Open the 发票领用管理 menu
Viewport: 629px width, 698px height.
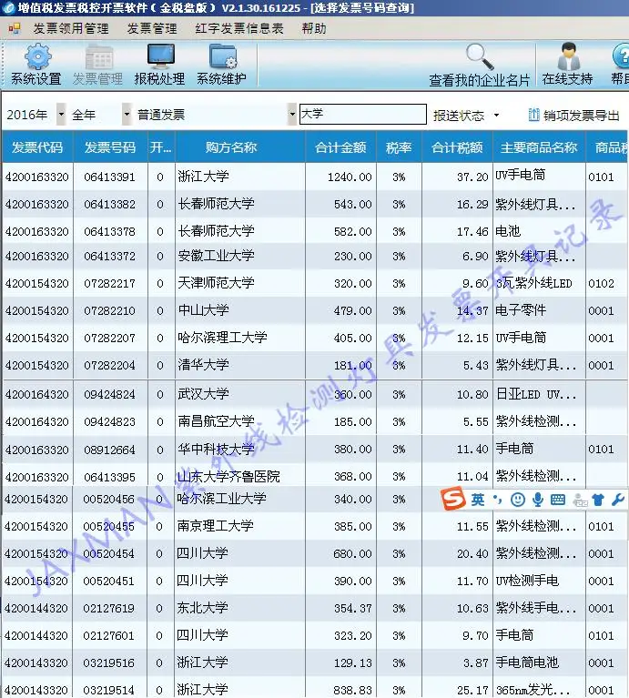pyautogui.click(x=71, y=28)
